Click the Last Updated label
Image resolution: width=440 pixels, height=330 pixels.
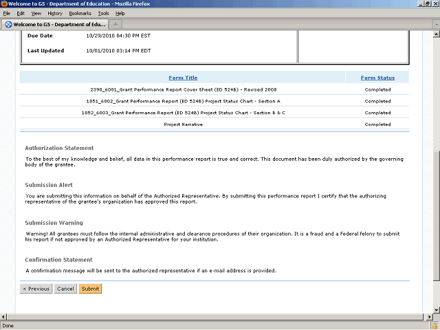(46, 51)
